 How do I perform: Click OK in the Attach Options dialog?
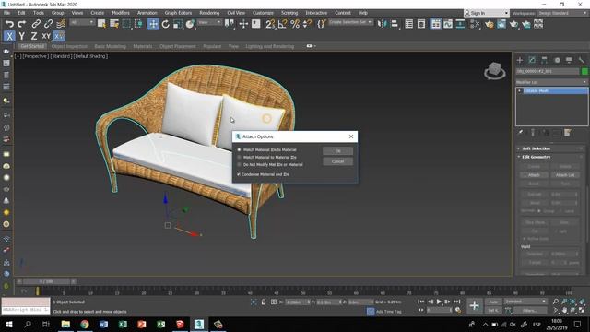(338, 151)
